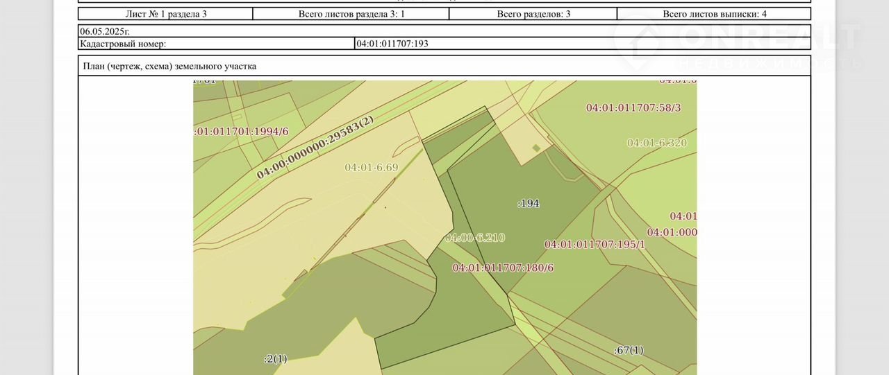The height and width of the screenshot is (375, 889).
Task: Click the :01:011701:1994/6 parcel label
Action: click(241, 132)
